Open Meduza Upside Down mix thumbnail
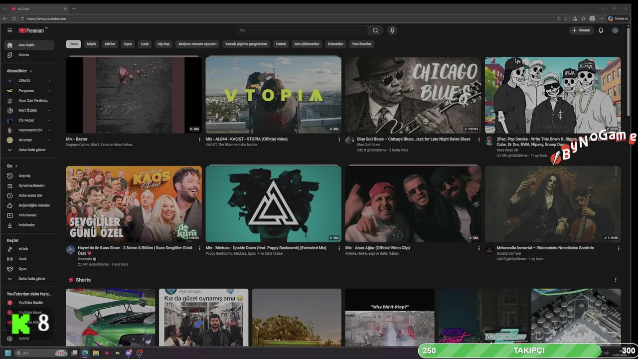 273,204
